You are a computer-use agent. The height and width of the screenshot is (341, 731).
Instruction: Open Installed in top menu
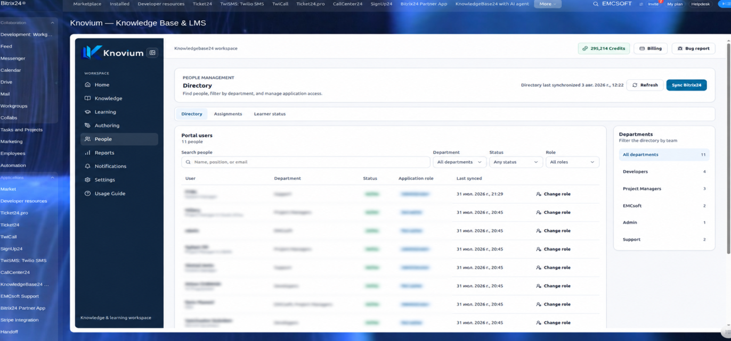(x=119, y=4)
